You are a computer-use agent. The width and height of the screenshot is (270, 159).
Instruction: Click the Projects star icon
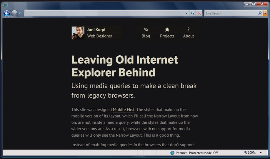coord(167,29)
